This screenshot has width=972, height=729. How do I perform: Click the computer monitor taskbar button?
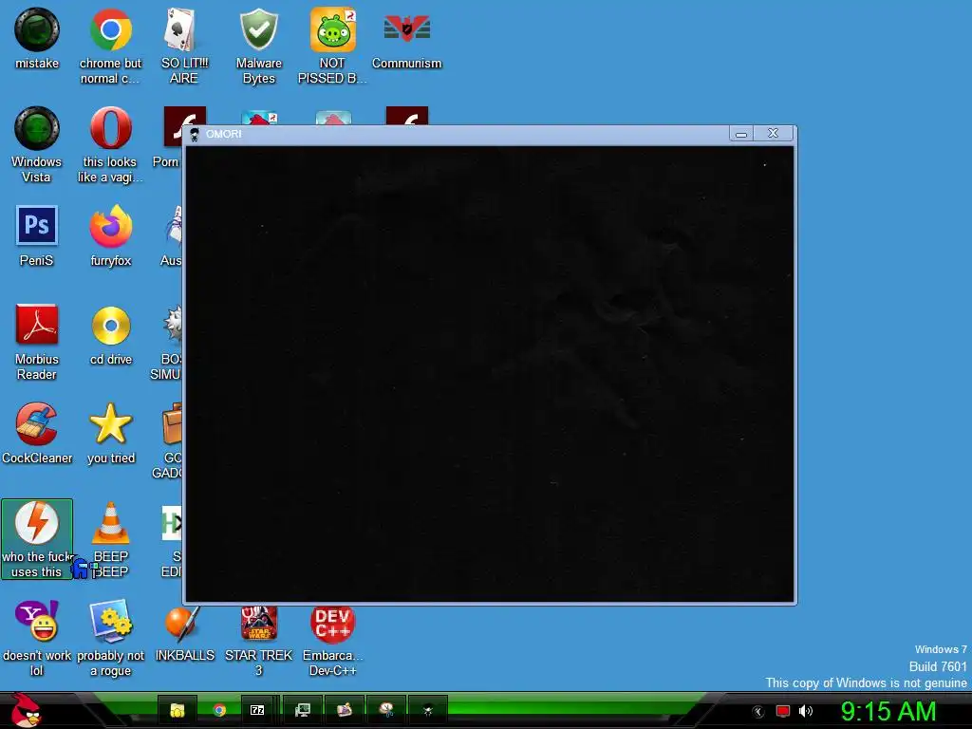[x=303, y=710]
